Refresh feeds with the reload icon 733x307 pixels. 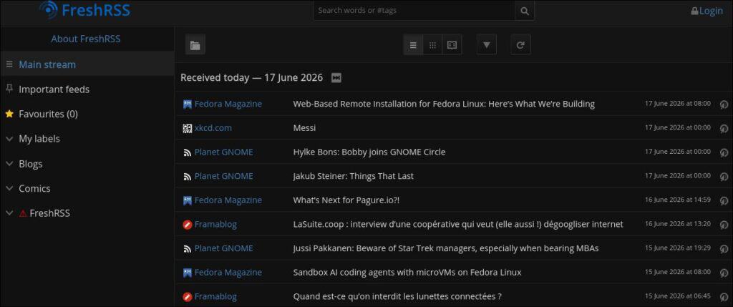point(520,45)
